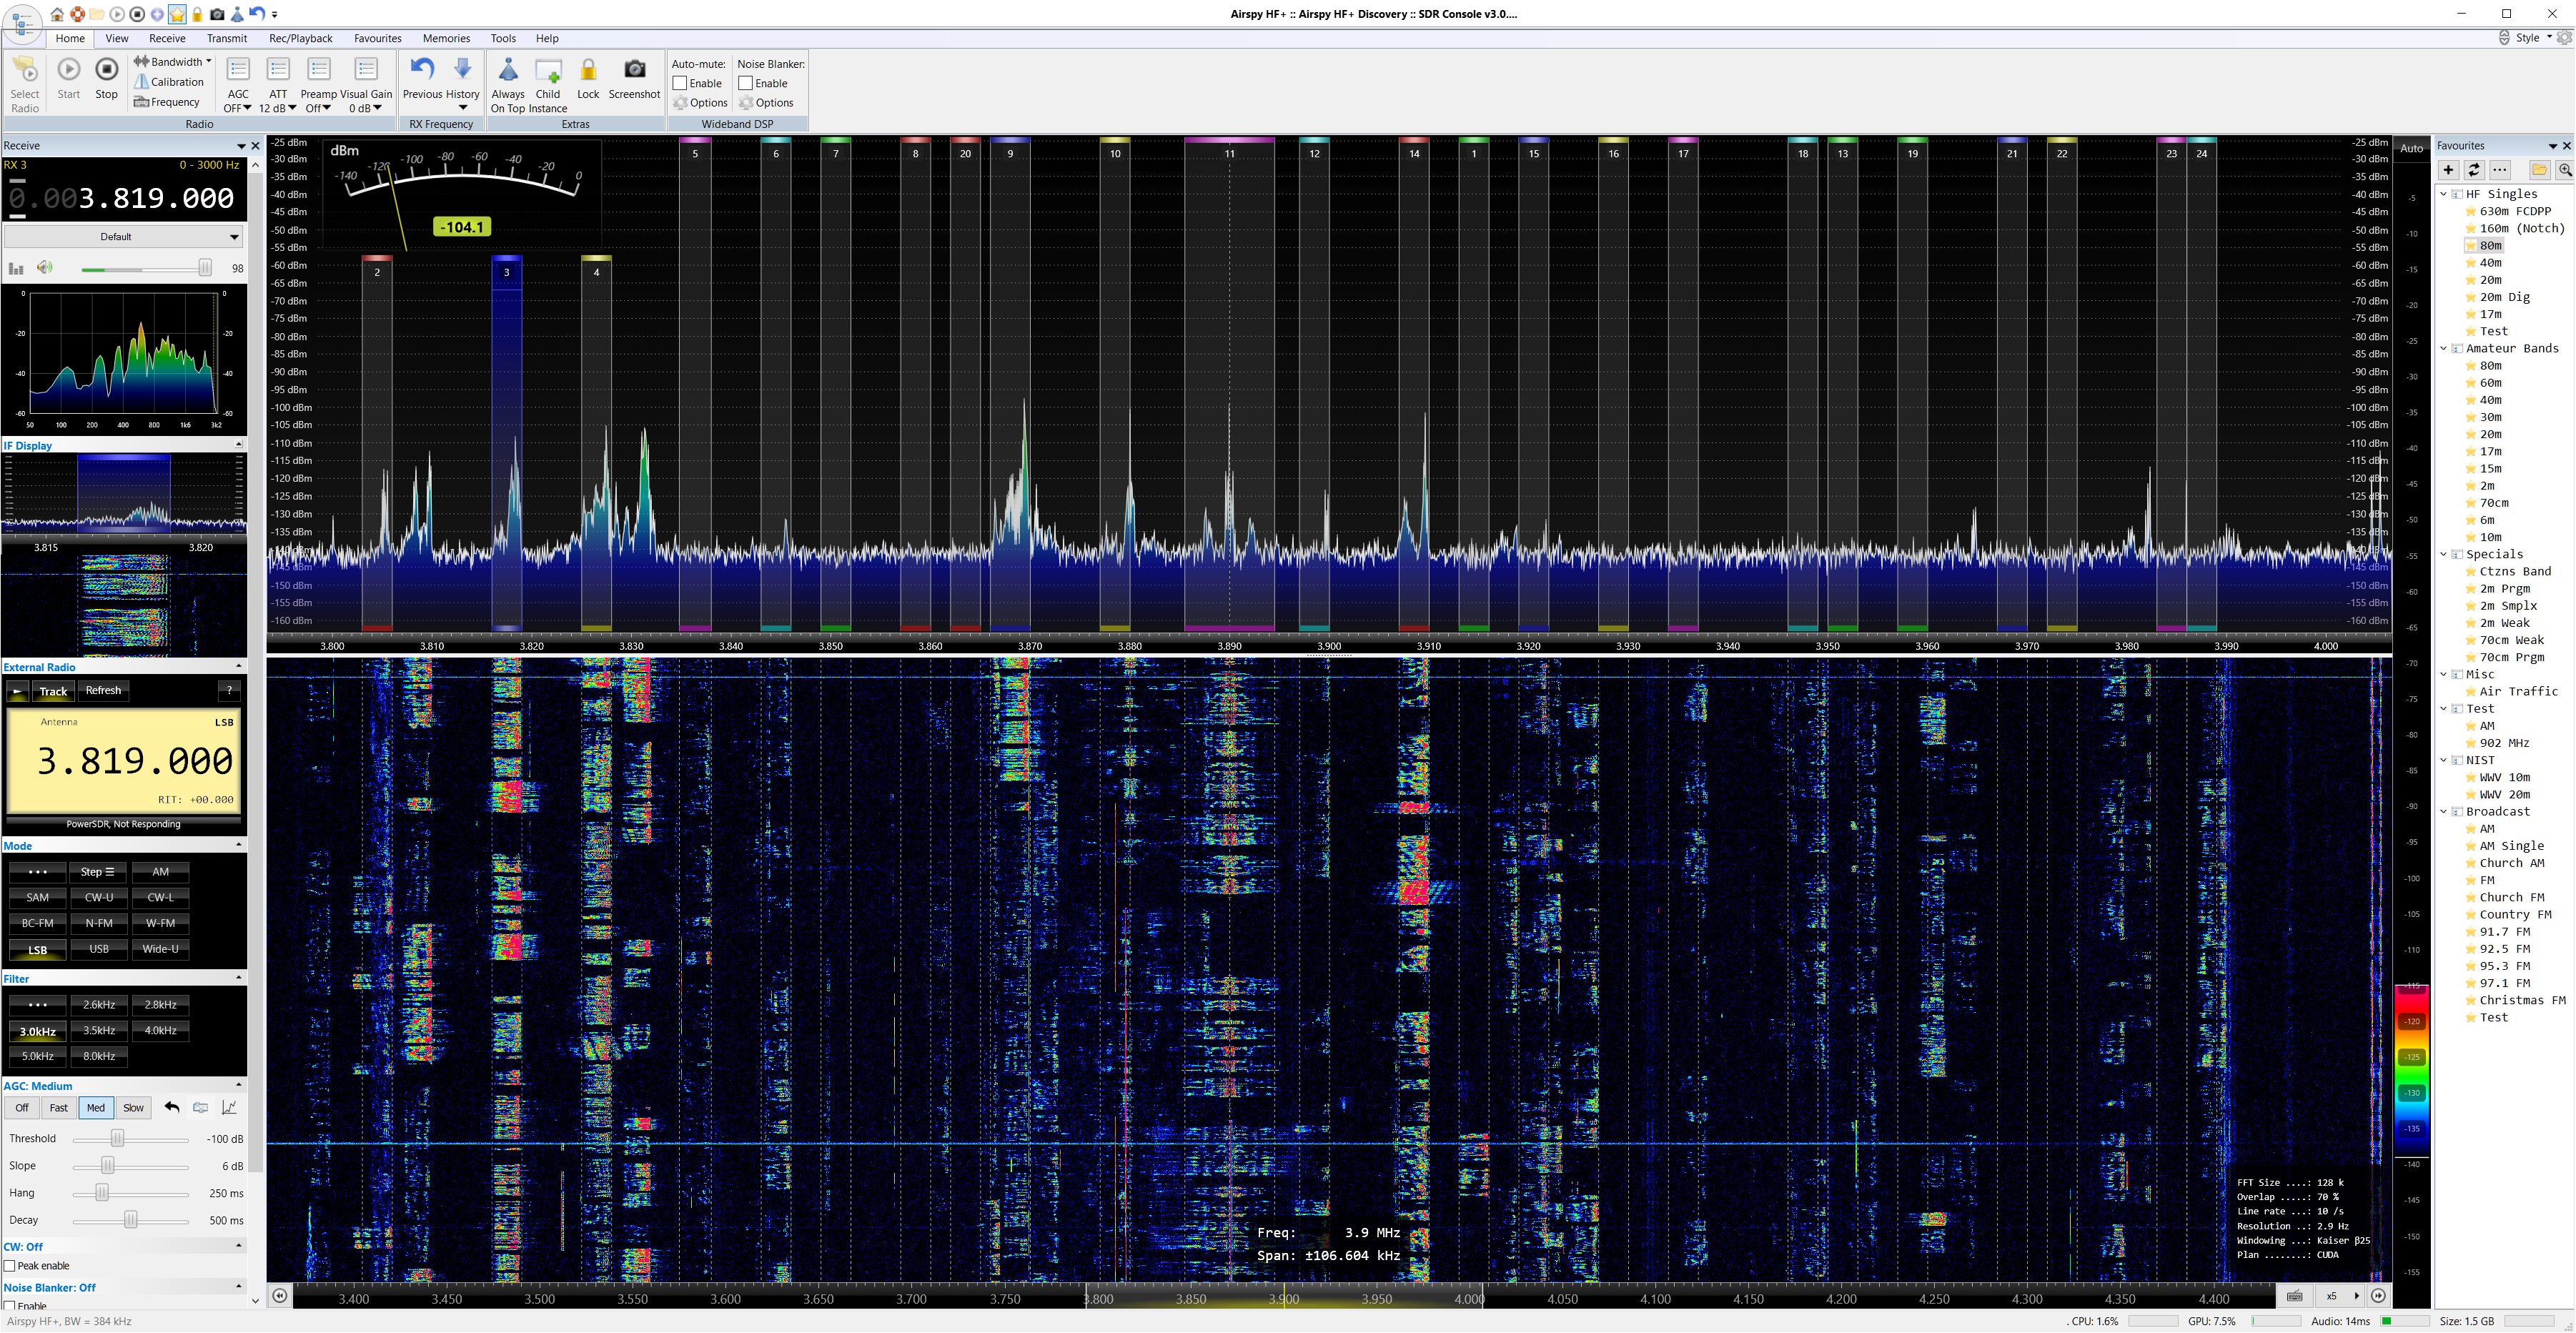Open the Bandwidth dropdown
2576x1333 pixels.
click(x=173, y=62)
